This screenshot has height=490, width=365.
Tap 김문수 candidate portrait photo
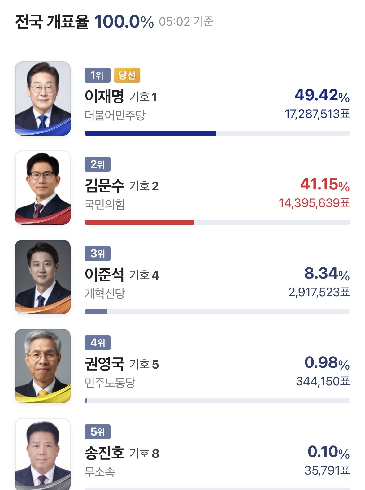[x=43, y=188]
